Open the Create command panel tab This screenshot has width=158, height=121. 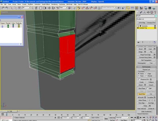[138, 12]
